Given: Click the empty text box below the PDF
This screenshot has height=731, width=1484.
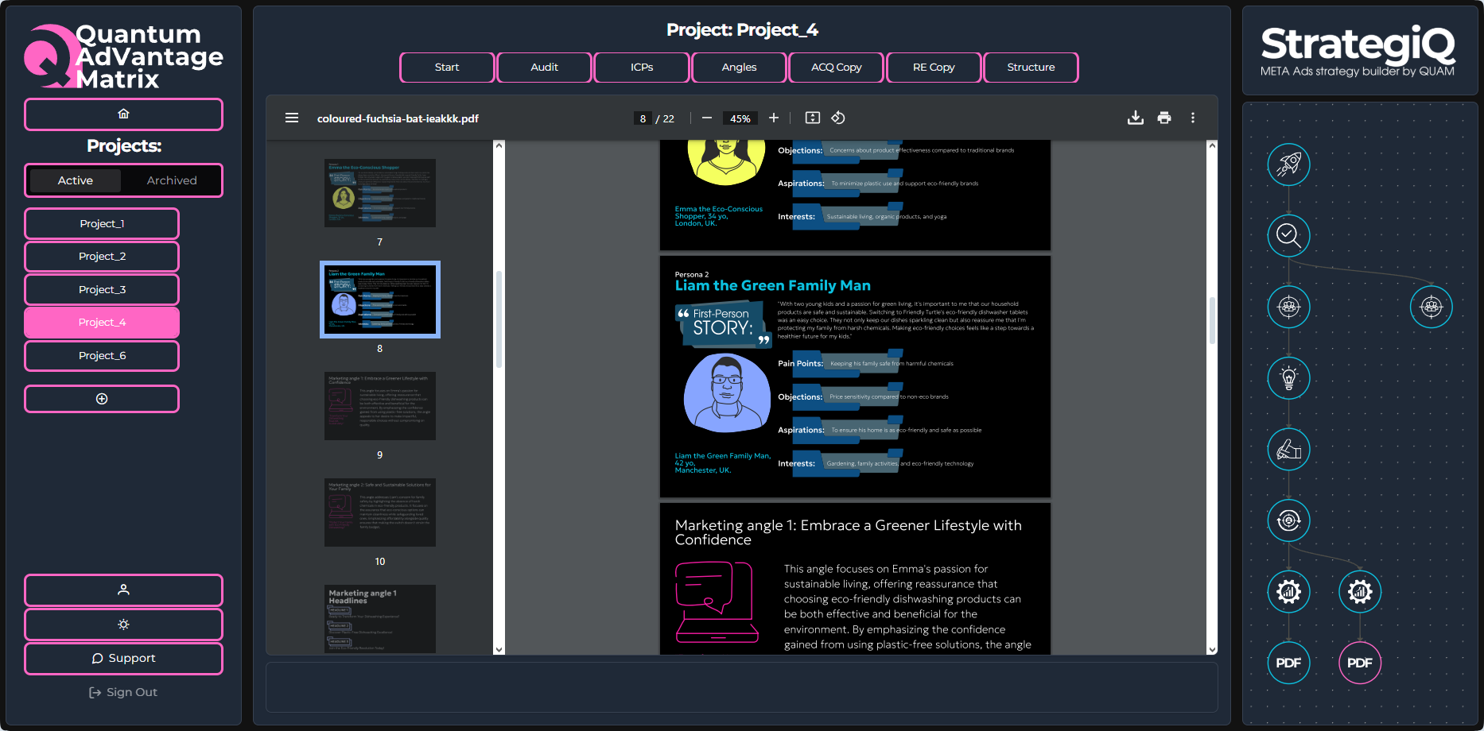Looking at the screenshot, I should point(741,687).
